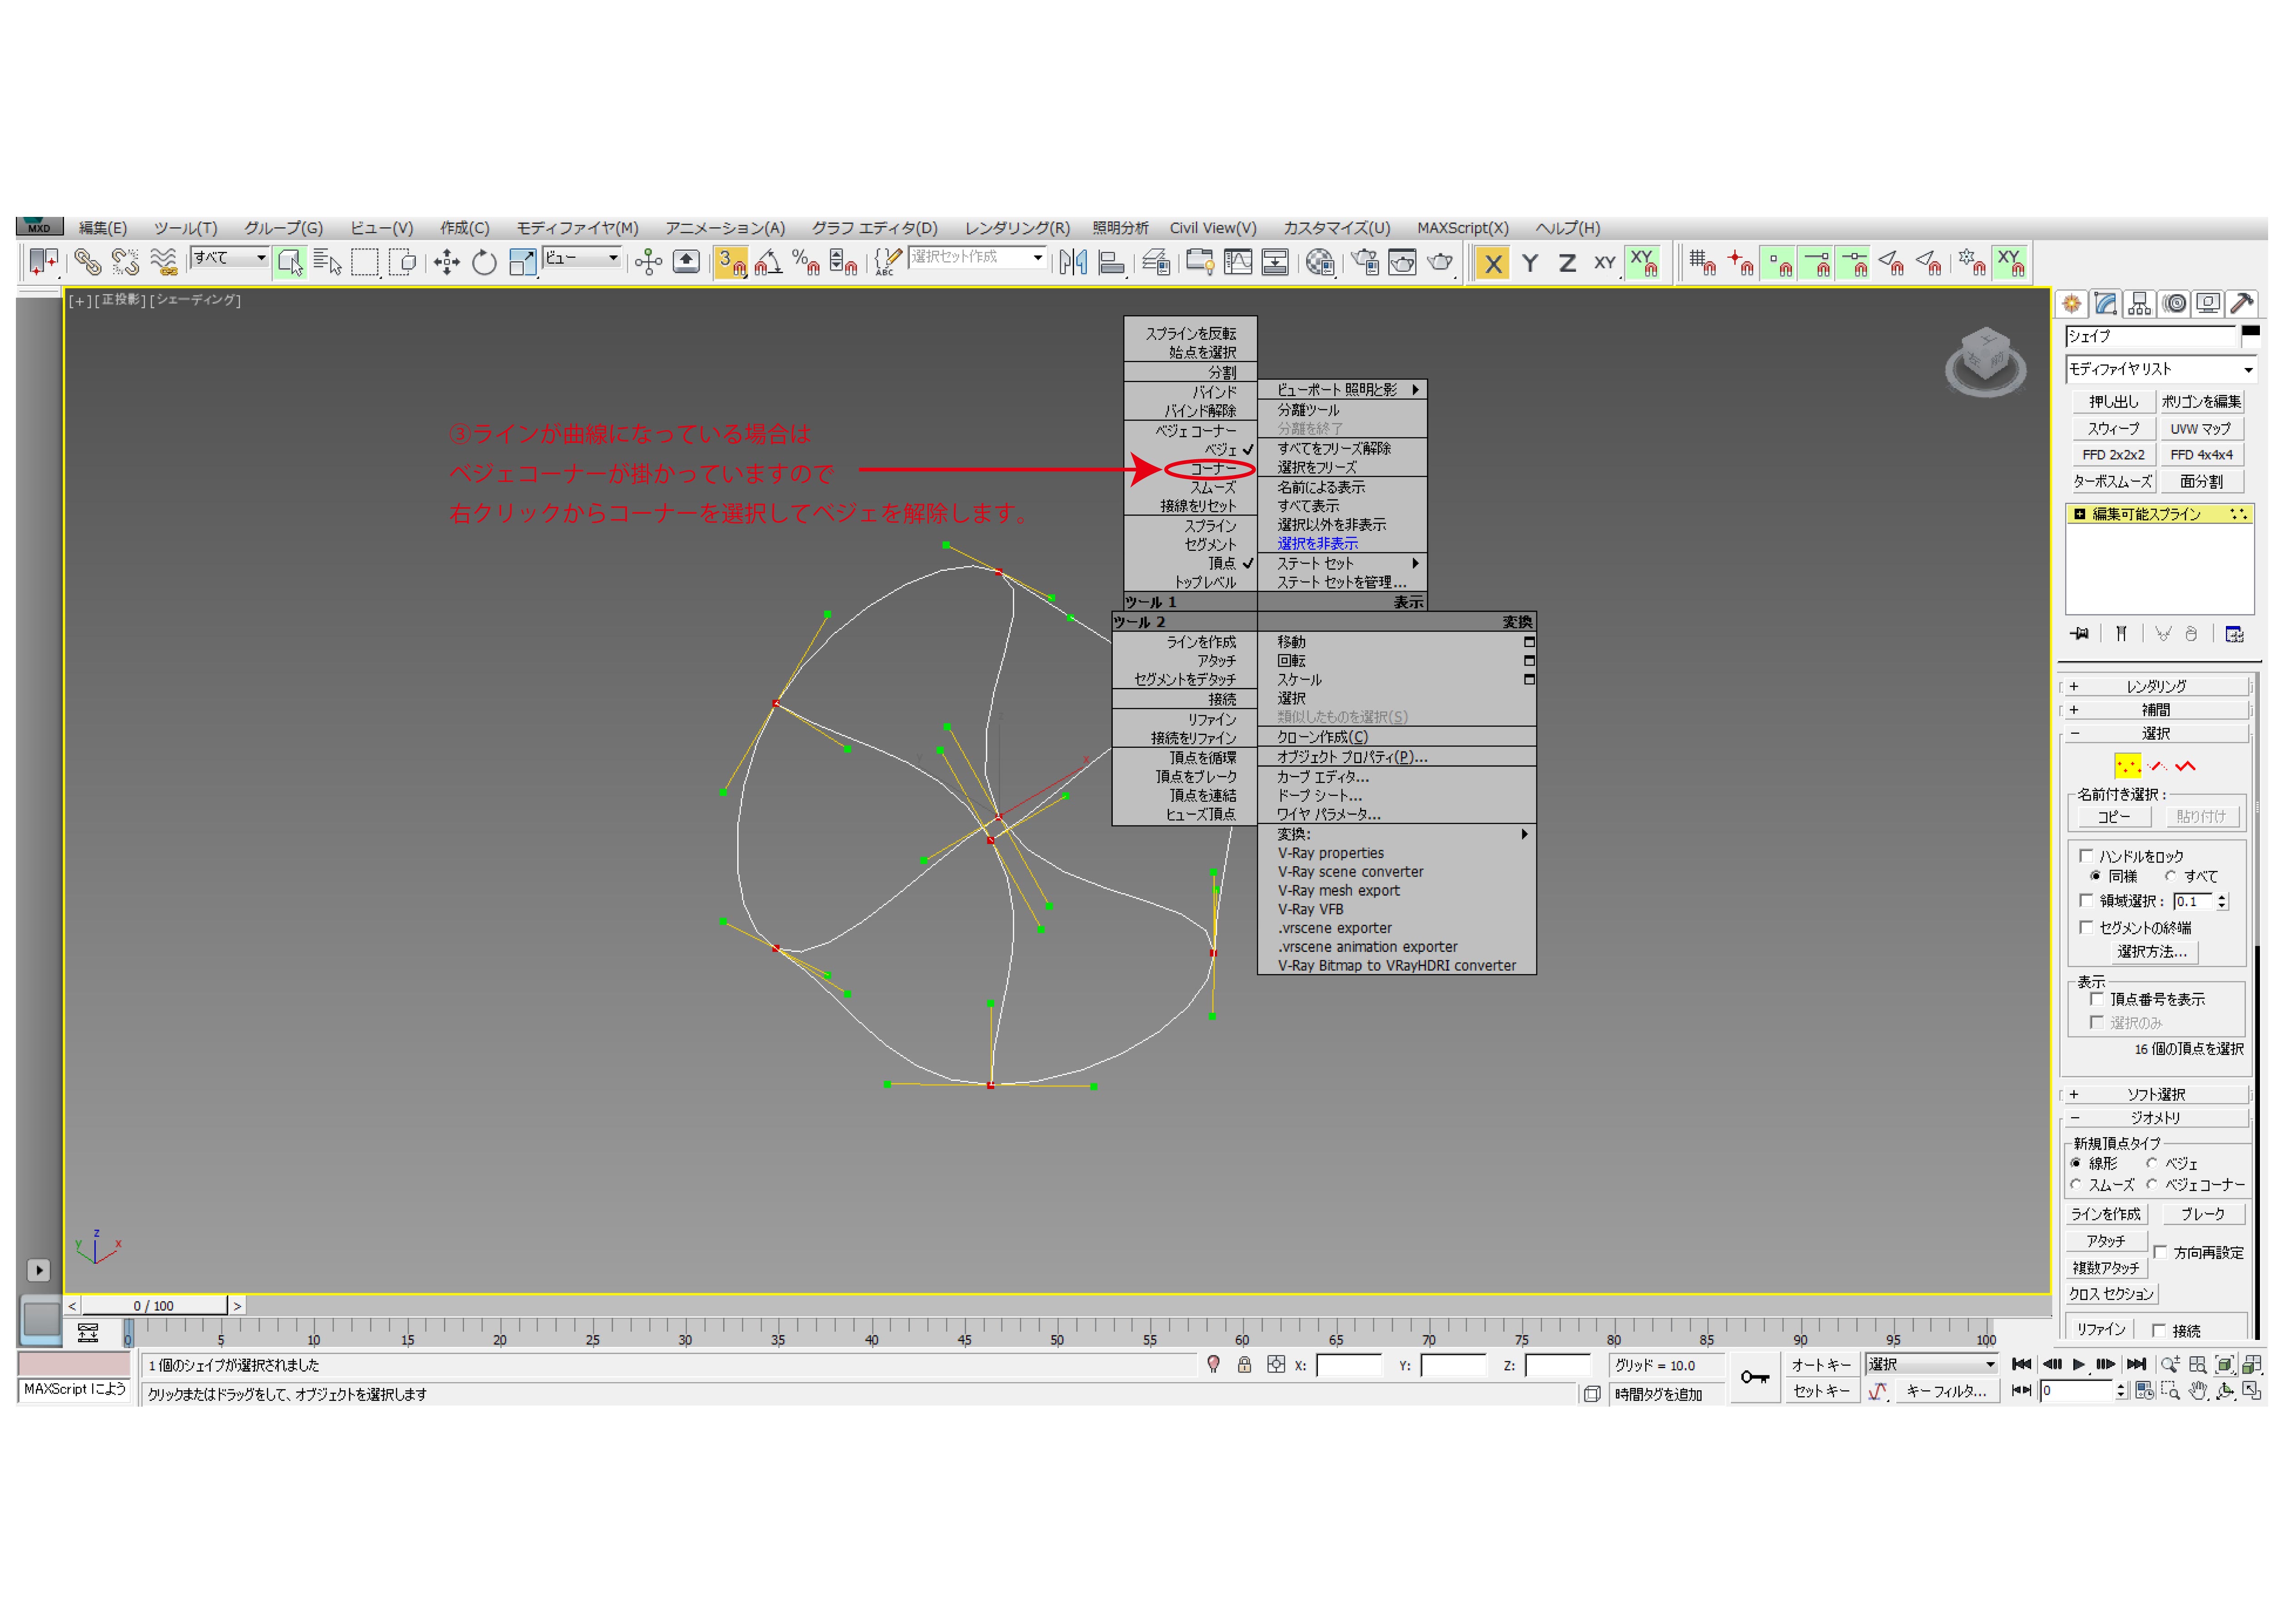Check the 頂点番号を表示 checkbox
The width and height of the screenshot is (2284, 1624).
pyautogui.click(x=2097, y=999)
